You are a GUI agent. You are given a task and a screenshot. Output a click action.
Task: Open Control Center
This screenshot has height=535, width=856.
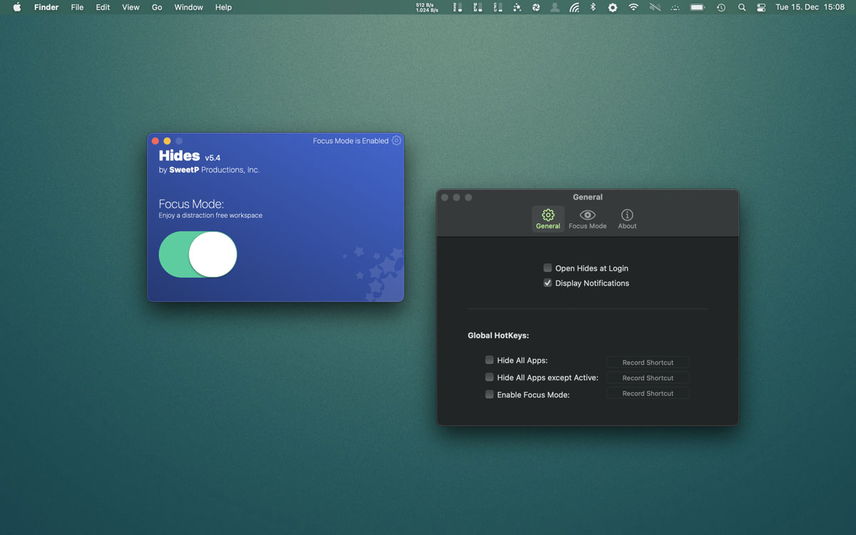pos(761,7)
